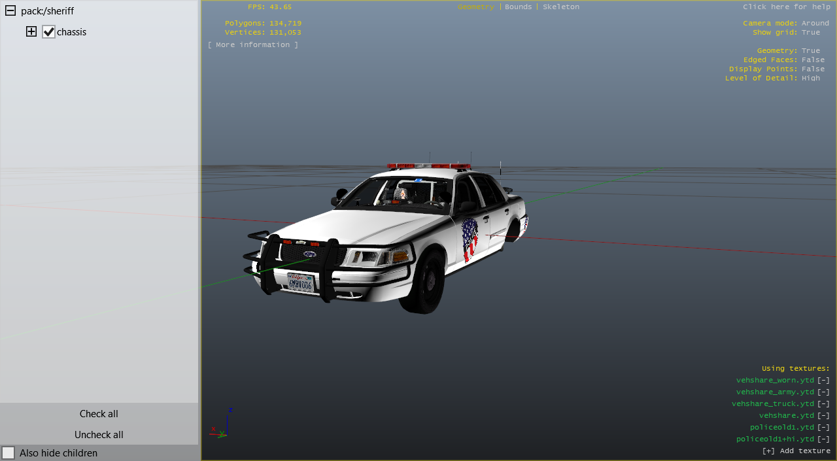Switch to the Bounds view tab

click(x=518, y=7)
